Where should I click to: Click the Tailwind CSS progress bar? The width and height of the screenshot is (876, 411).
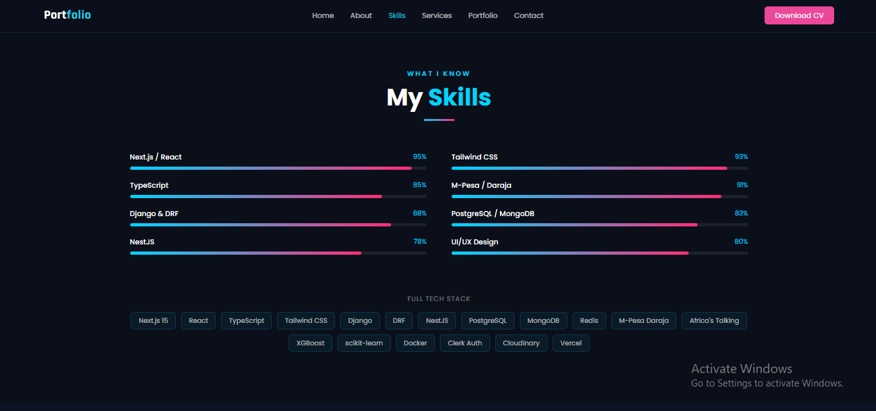(600, 169)
